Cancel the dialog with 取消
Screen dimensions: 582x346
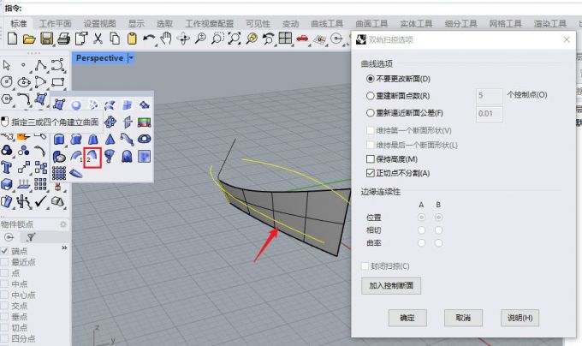click(463, 318)
